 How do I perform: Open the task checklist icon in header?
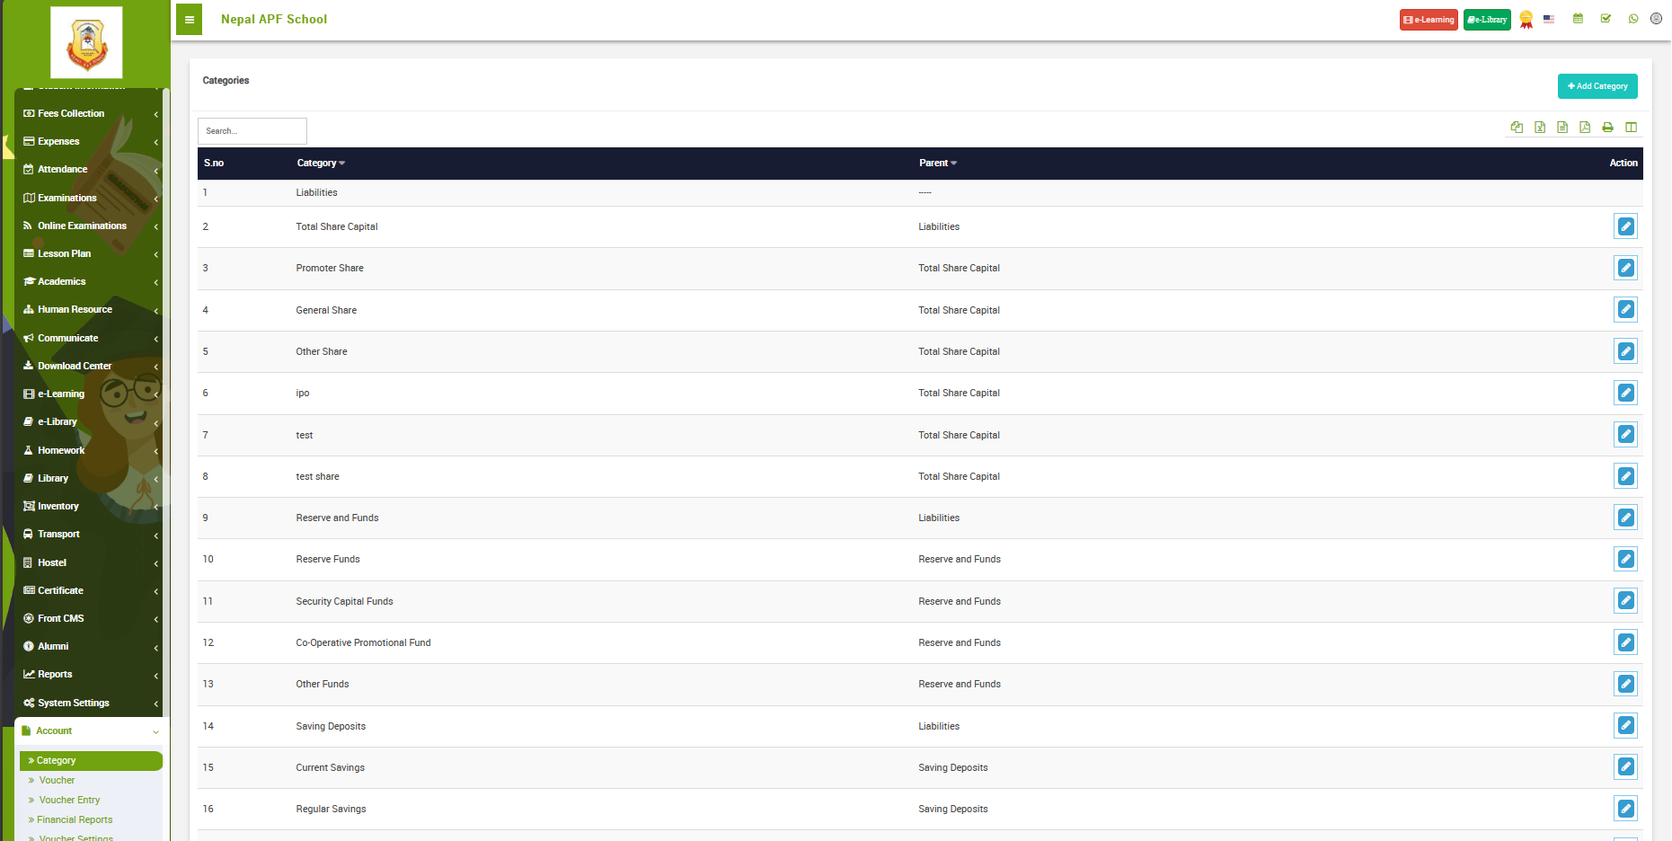[1606, 19]
